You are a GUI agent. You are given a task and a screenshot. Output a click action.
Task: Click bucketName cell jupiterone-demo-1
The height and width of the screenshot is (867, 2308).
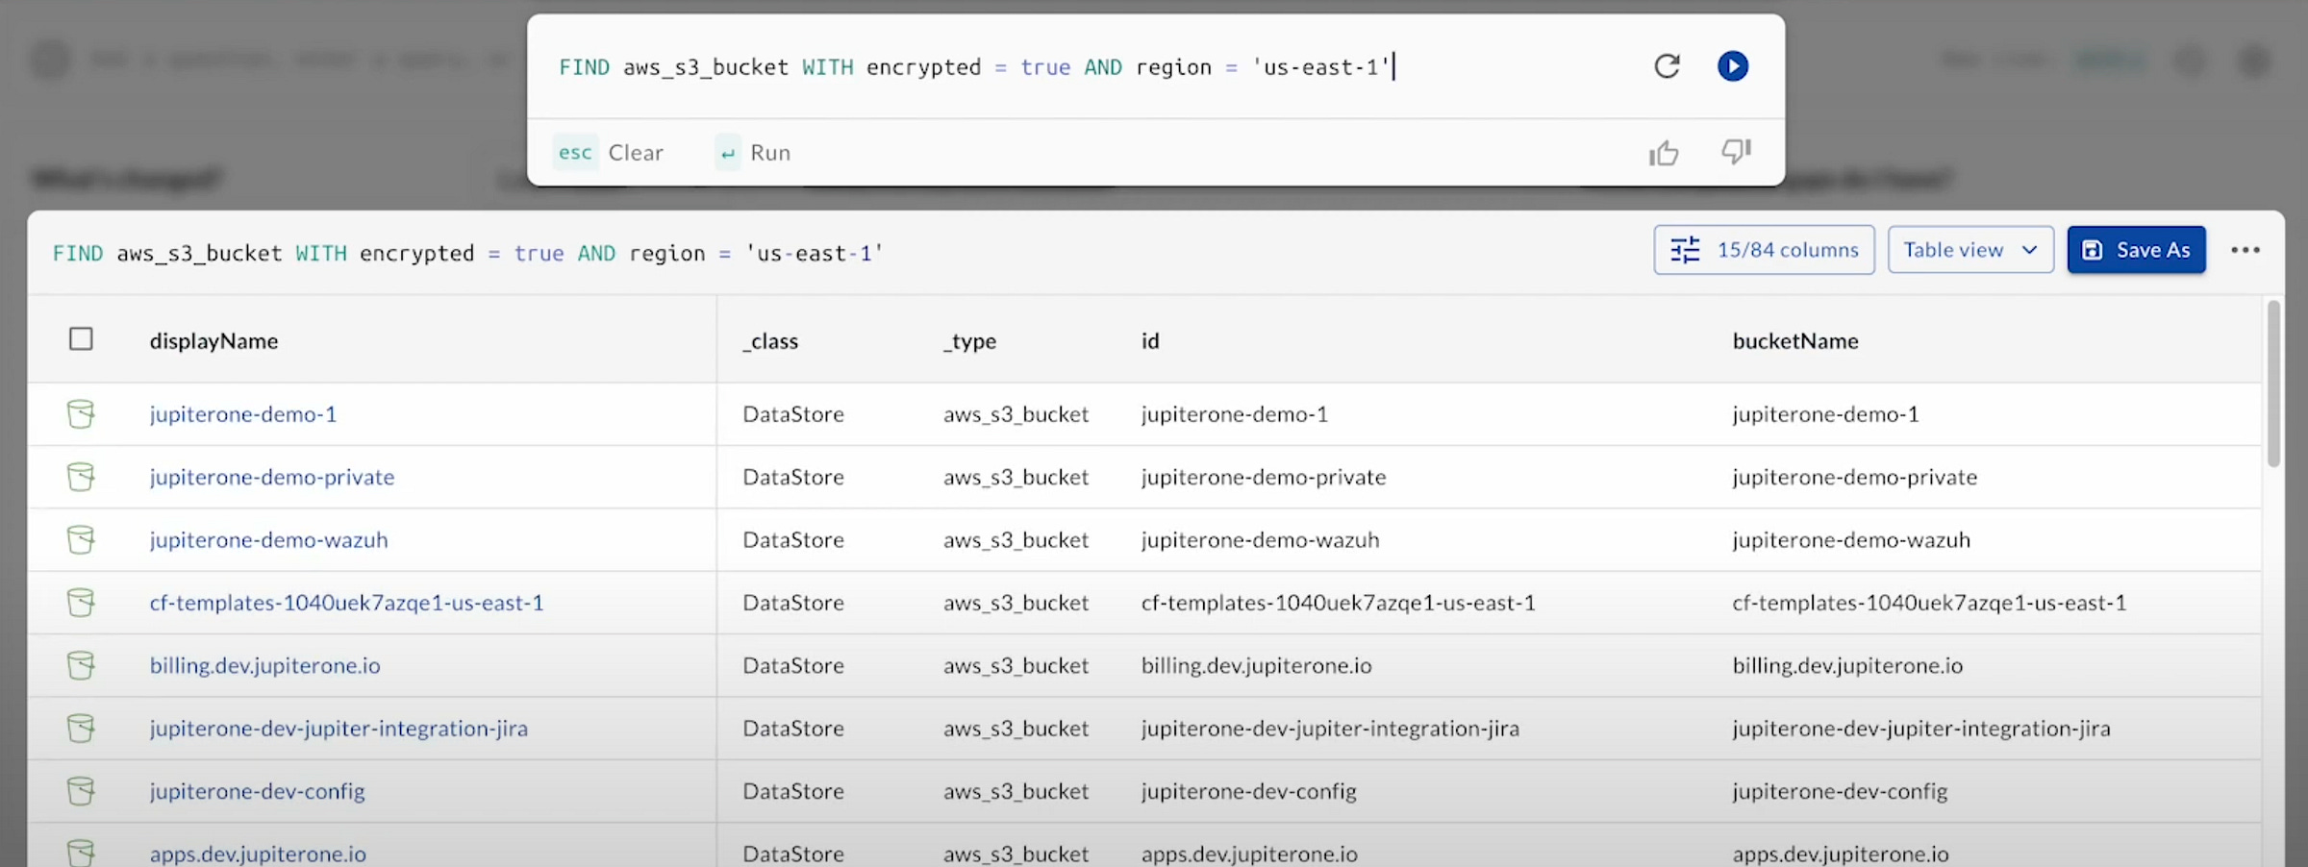(x=1825, y=414)
